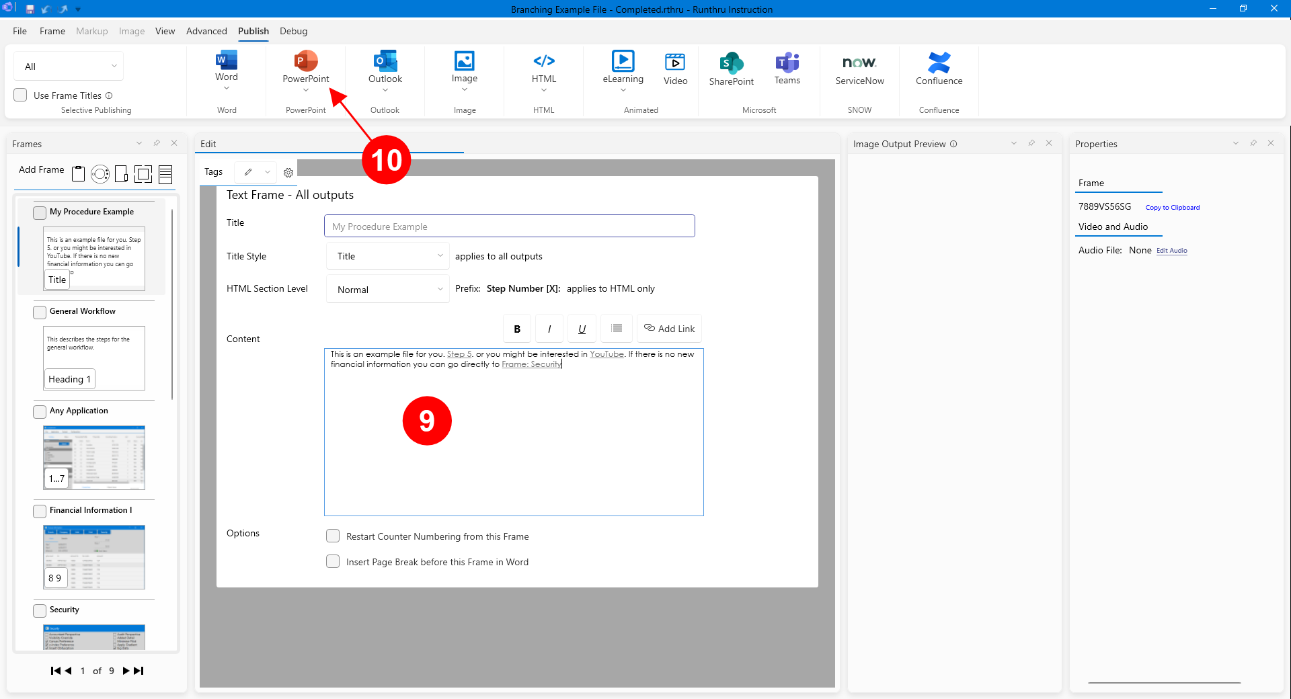Click the Outlook publish icon
The image size is (1291, 699).
pyautogui.click(x=385, y=62)
